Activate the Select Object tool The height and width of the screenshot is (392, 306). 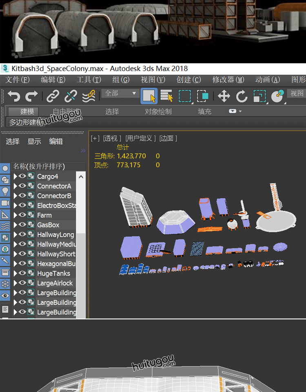pyautogui.click(x=149, y=96)
